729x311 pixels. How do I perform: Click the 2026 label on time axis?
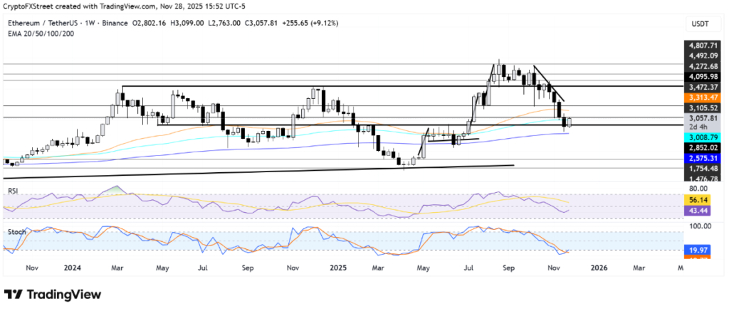coord(599,268)
